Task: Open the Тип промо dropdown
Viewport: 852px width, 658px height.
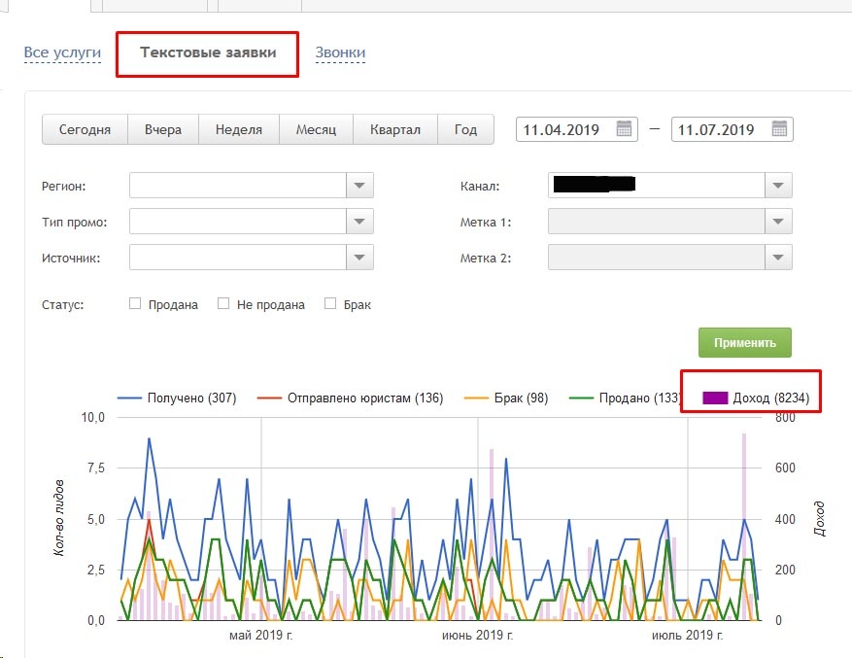Action: click(360, 223)
